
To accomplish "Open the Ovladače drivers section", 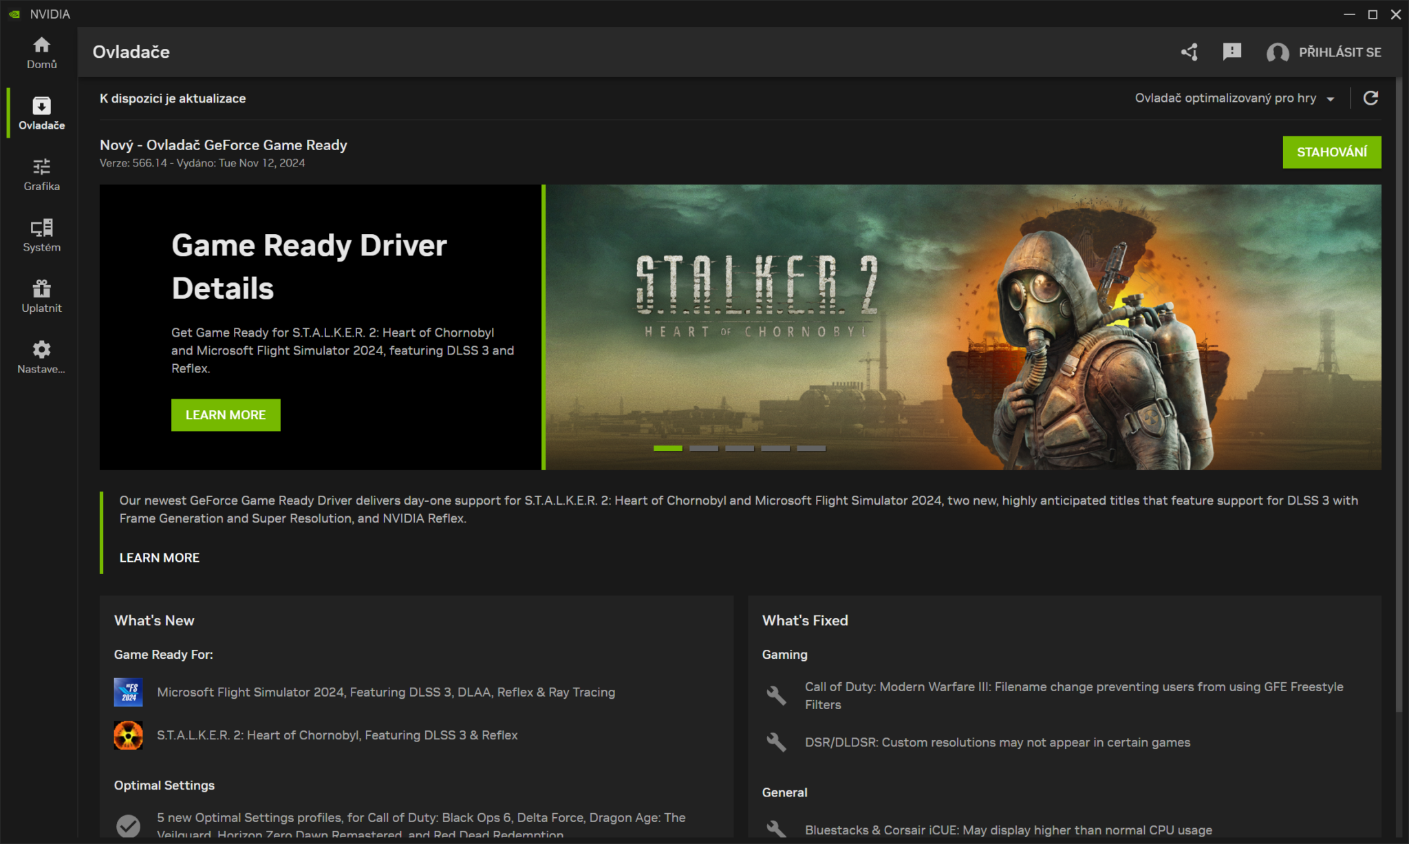I will (x=41, y=114).
